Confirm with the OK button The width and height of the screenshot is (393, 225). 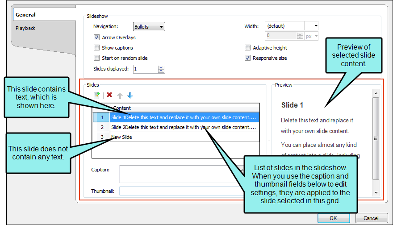[x=334, y=218]
